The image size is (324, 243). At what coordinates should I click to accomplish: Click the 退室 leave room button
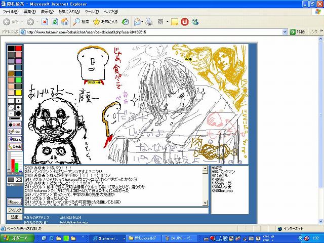15,217
